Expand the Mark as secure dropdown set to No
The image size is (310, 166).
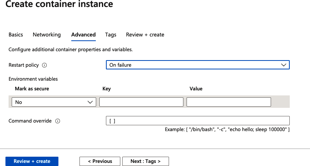click(54, 102)
